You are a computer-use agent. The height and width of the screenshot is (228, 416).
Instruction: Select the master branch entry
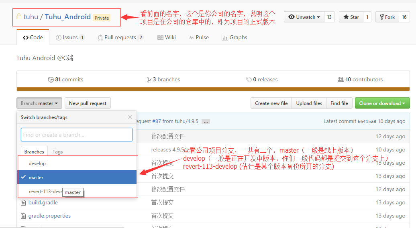[77, 177]
